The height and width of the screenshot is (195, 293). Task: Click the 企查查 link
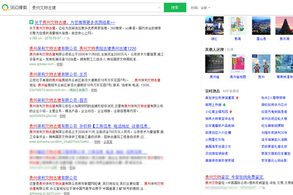[108, 142]
